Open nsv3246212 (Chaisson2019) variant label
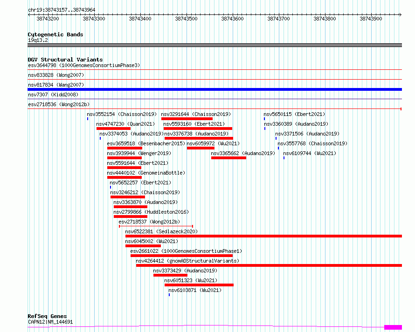This screenshot has width=415, height=332. pyautogui.click(x=145, y=192)
